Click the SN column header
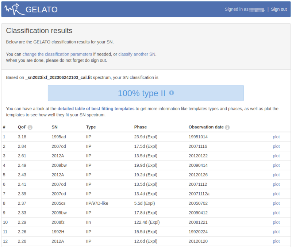This screenshot has width=292, height=247. click(x=54, y=127)
